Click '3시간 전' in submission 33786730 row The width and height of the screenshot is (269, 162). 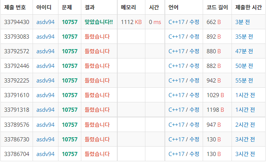pyautogui.click(x=245, y=139)
